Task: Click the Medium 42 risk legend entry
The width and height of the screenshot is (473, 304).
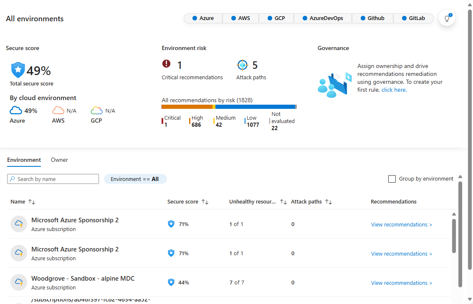Action: (x=225, y=121)
